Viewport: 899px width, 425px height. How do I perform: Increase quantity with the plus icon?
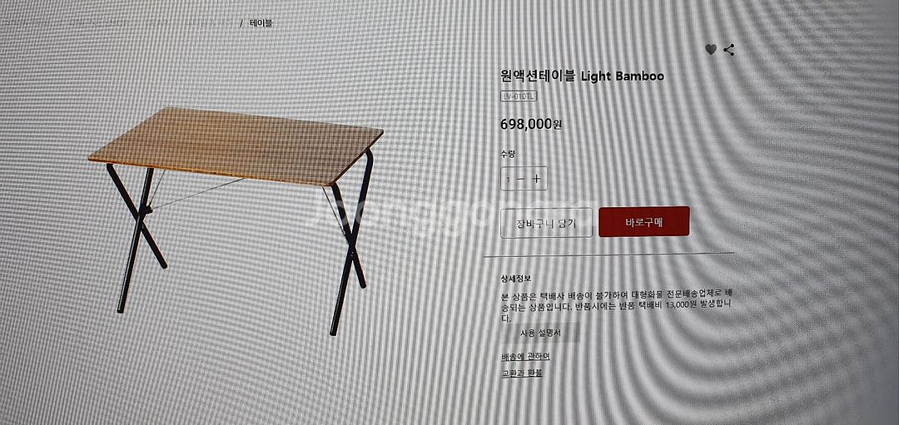coord(537,179)
